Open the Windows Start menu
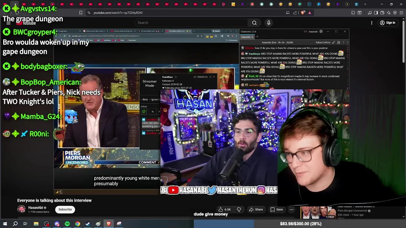Image resolution: width=406 pixels, height=228 pixels. 5,224
